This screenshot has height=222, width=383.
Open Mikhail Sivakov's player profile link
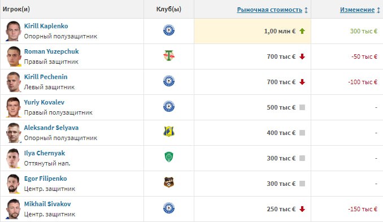[47, 204]
